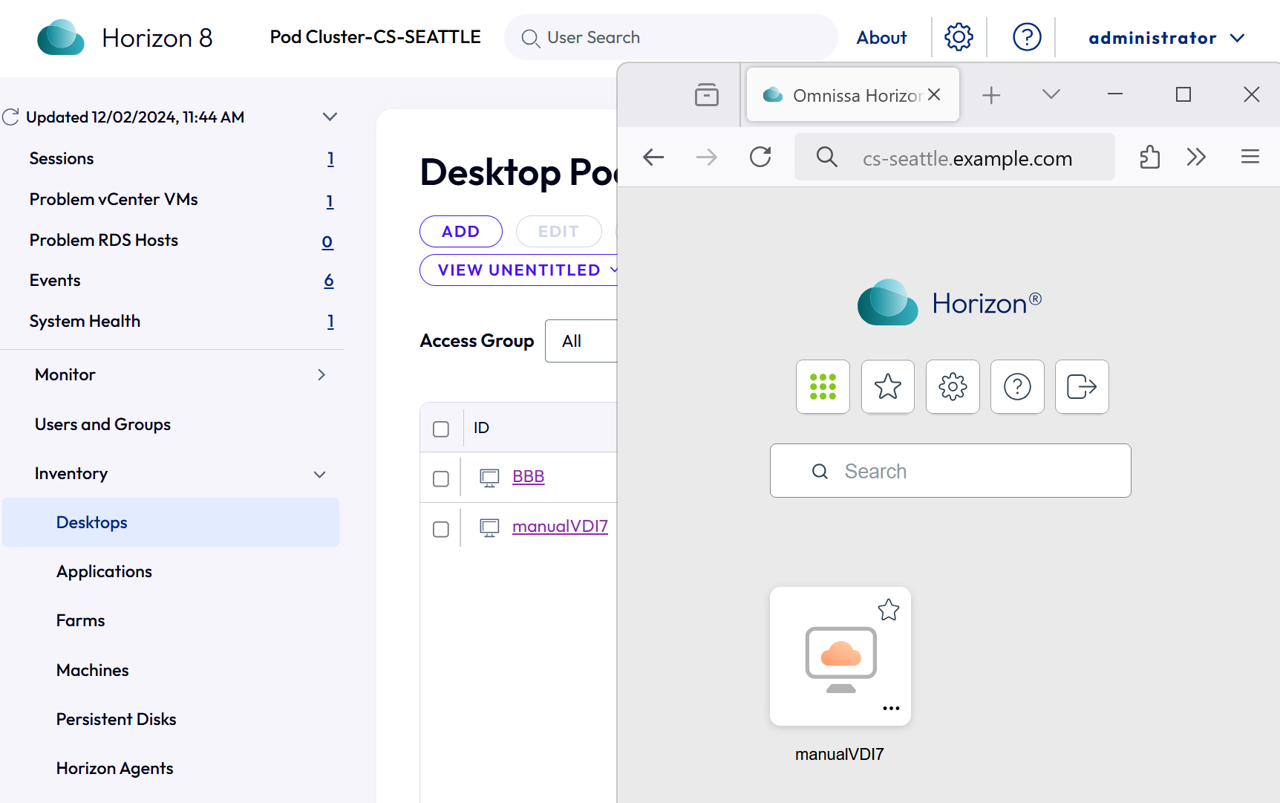The width and height of the screenshot is (1280, 803).
Task: Tick the checkbox for manualVDI7 pool
Action: tap(441, 529)
